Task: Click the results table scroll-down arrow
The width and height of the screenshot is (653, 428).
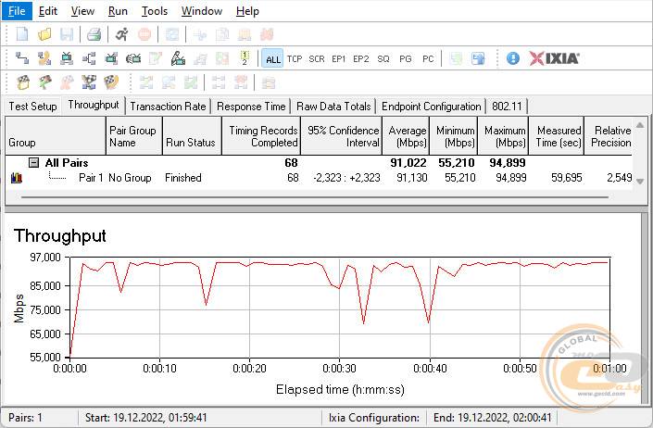Action: coord(640,182)
